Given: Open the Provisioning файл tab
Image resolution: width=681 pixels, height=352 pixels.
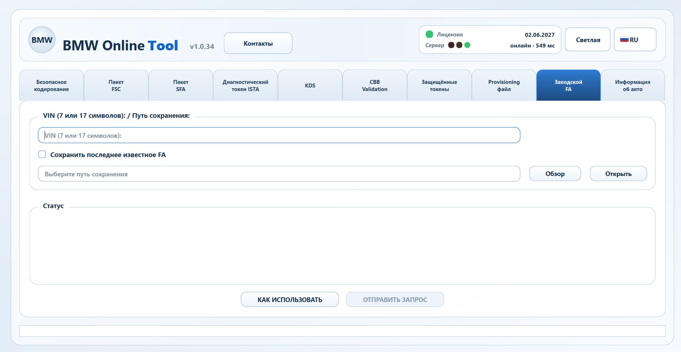Looking at the screenshot, I should 504,86.
